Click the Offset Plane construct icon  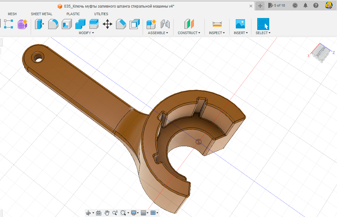[x=189, y=24]
